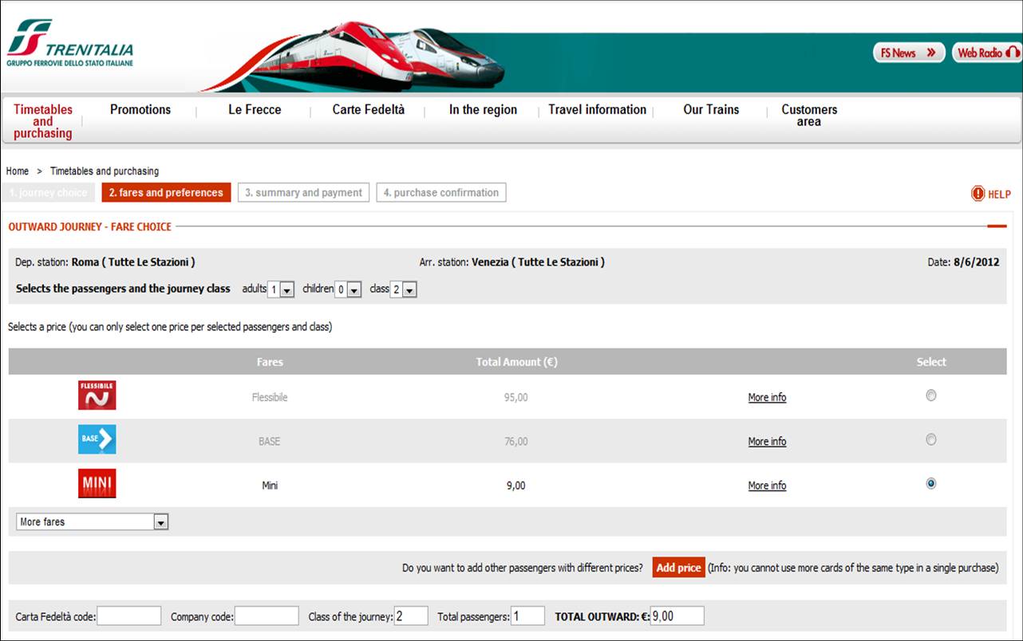Click arrival station Venezia text
Image resolution: width=1023 pixels, height=641 pixels.
538,262
